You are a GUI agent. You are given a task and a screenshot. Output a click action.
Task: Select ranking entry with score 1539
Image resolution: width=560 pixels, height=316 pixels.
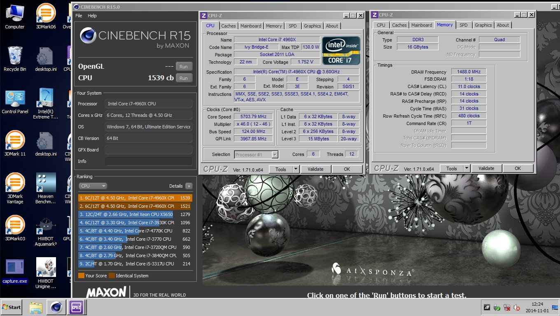coord(135,198)
